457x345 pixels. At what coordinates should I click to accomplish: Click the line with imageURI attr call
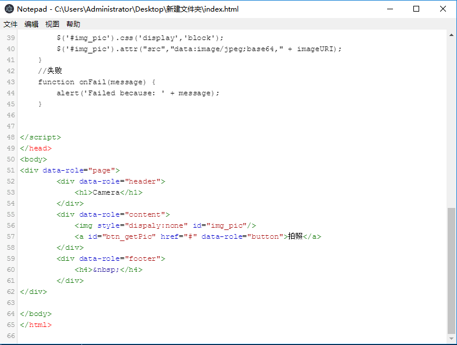click(x=199, y=49)
